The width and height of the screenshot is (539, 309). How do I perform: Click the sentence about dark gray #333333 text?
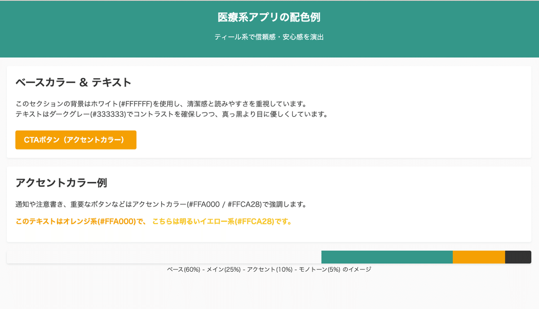[172, 114]
